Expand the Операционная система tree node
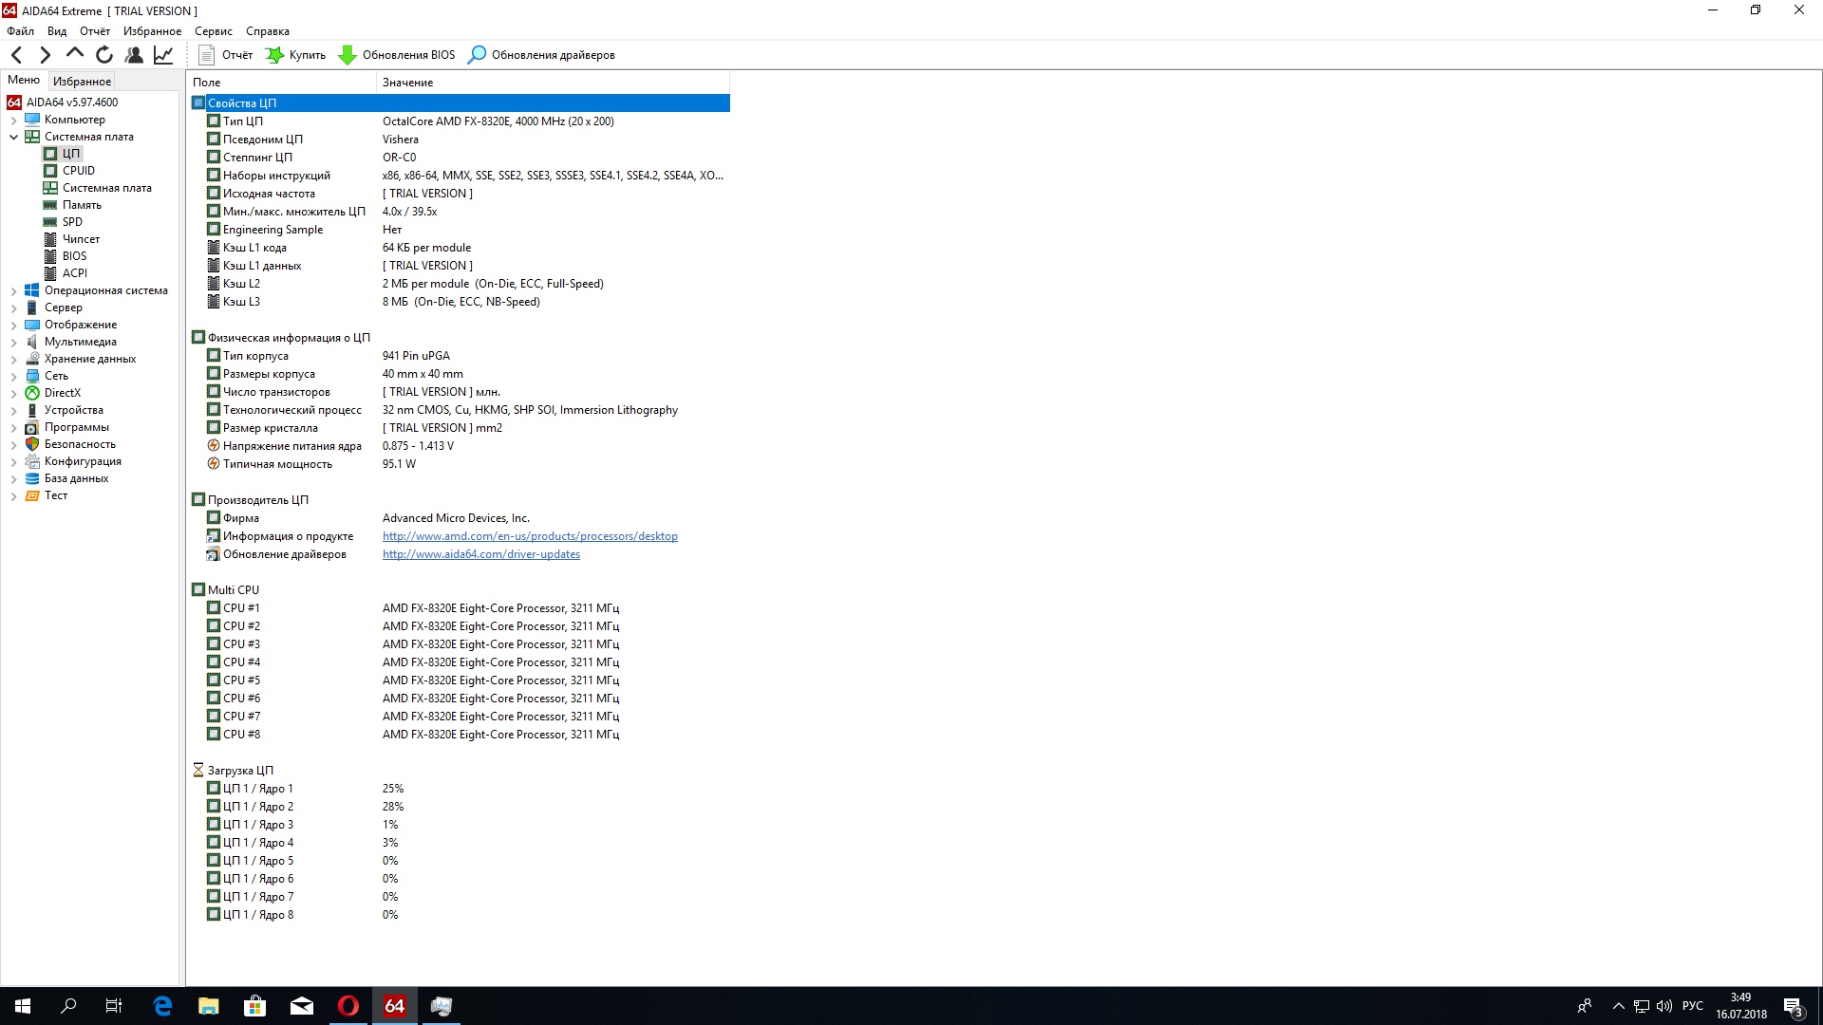This screenshot has width=1823, height=1025. tap(14, 291)
